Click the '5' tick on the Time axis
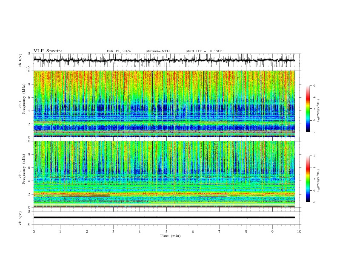 (166, 232)
